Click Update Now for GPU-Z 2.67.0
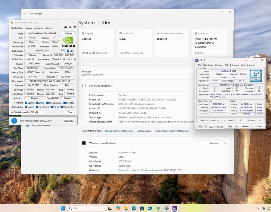The image size is (271, 212). pyautogui.click(x=69, y=121)
